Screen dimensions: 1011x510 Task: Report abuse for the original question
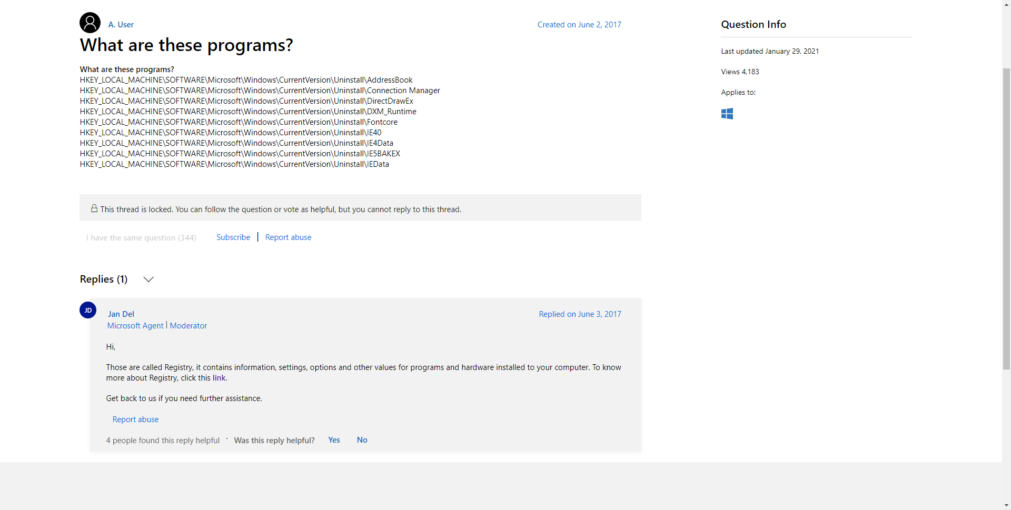click(288, 237)
